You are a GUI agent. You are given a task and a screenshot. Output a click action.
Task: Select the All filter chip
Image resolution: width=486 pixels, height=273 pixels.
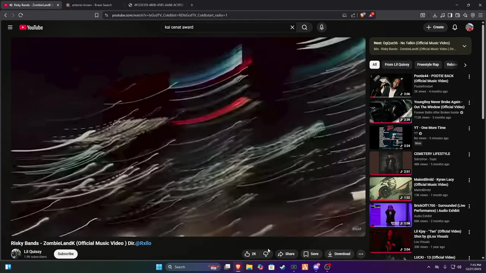click(x=374, y=64)
